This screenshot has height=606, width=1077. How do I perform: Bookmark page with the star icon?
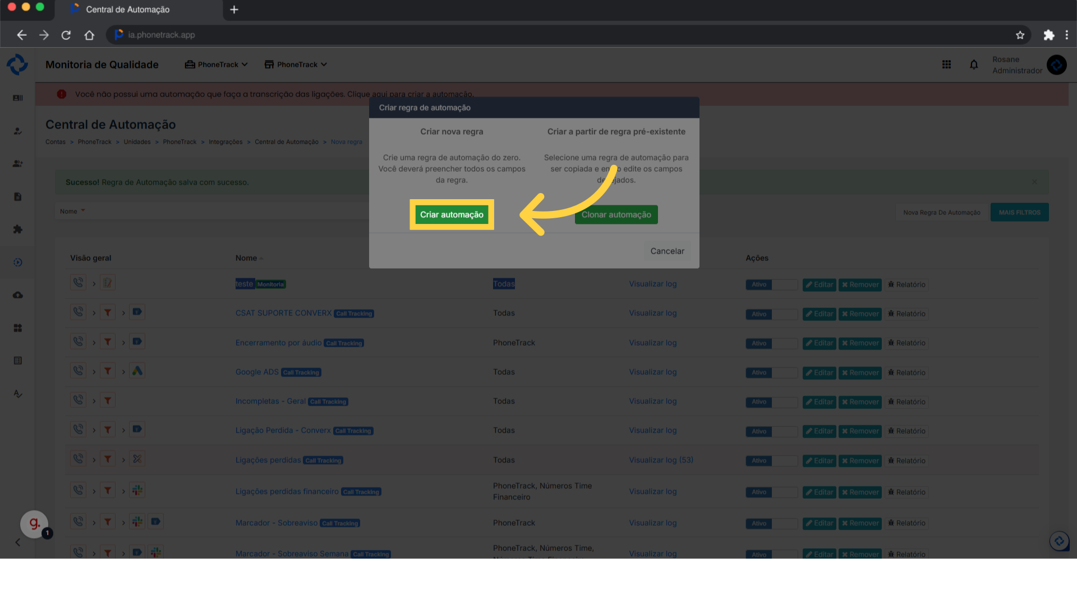coord(1020,35)
